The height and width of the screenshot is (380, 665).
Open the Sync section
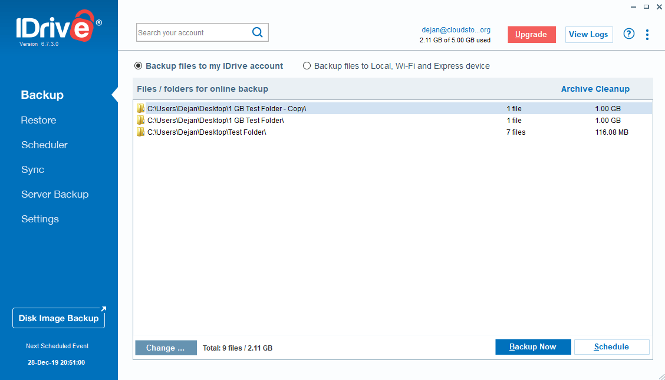point(32,169)
